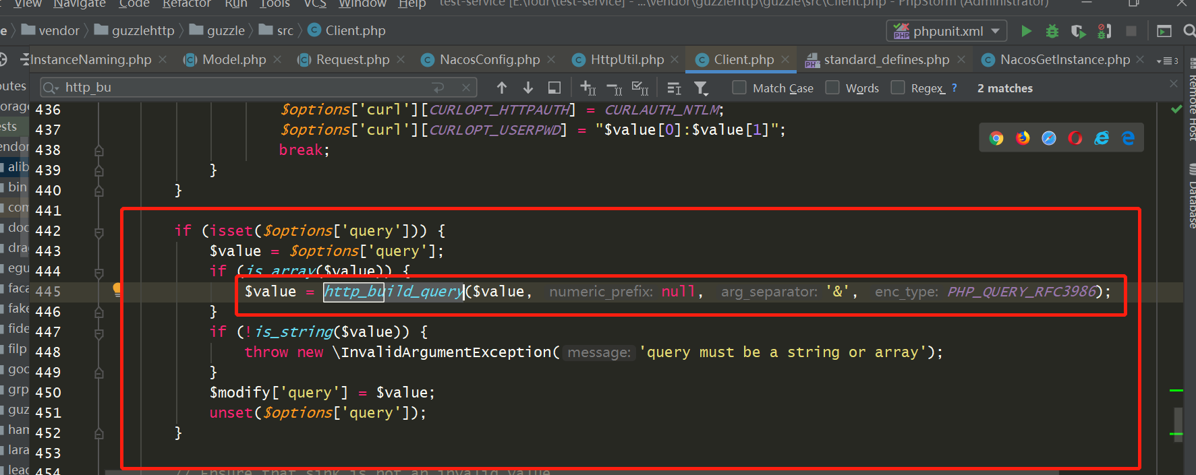
Task: Select all occurrences icon in search bar
Action: pyautogui.click(x=640, y=88)
